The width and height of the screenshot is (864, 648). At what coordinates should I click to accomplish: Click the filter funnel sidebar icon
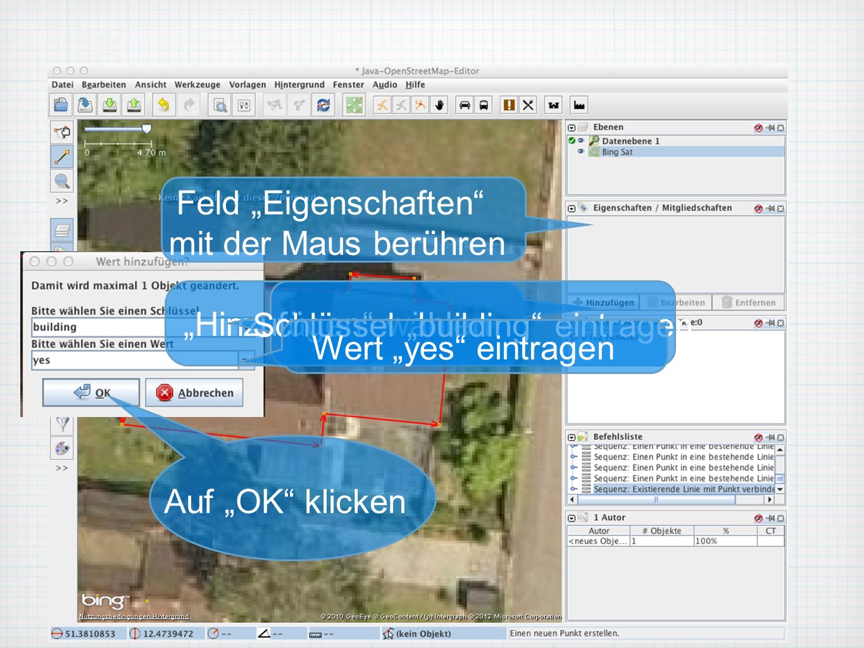62,423
